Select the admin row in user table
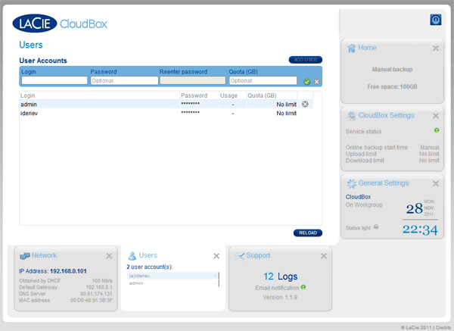Image resolution: width=454 pixels, height=331 pixels. [166, 105]
